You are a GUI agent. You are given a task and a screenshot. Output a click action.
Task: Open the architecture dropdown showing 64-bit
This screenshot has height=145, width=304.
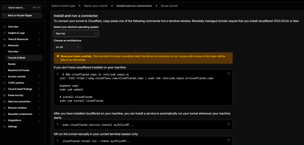pyautogui.click(x=67, y=47)
